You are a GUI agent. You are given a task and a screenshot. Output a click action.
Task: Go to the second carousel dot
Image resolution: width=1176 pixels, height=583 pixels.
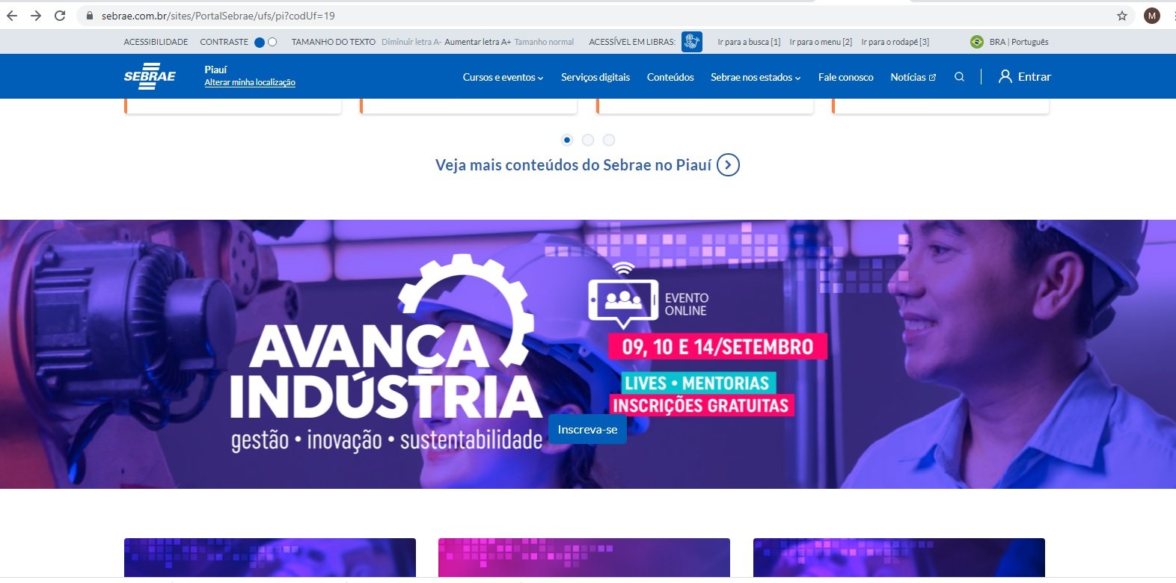tap(588, 140)
